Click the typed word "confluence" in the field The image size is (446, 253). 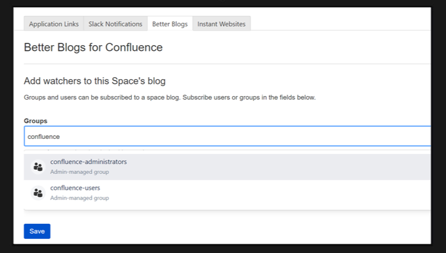(x=43, y=136)
